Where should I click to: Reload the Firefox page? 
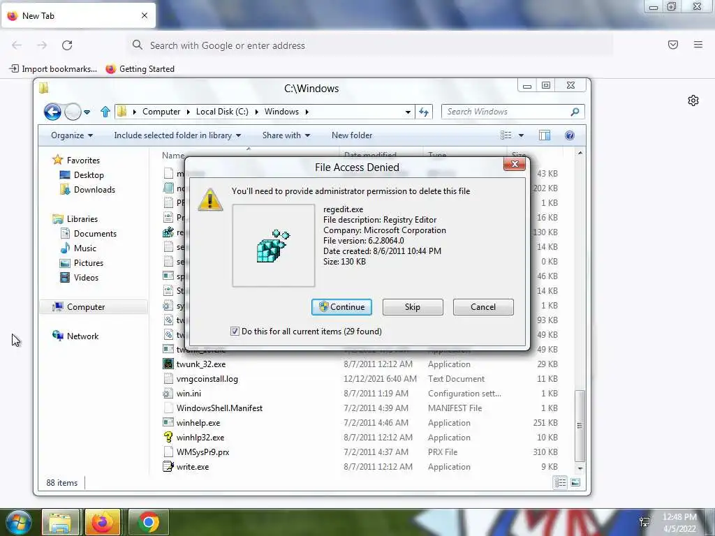(67, 45)
